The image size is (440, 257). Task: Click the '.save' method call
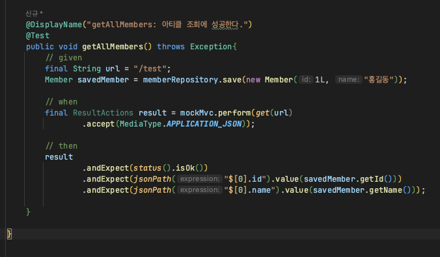[230, 80]
